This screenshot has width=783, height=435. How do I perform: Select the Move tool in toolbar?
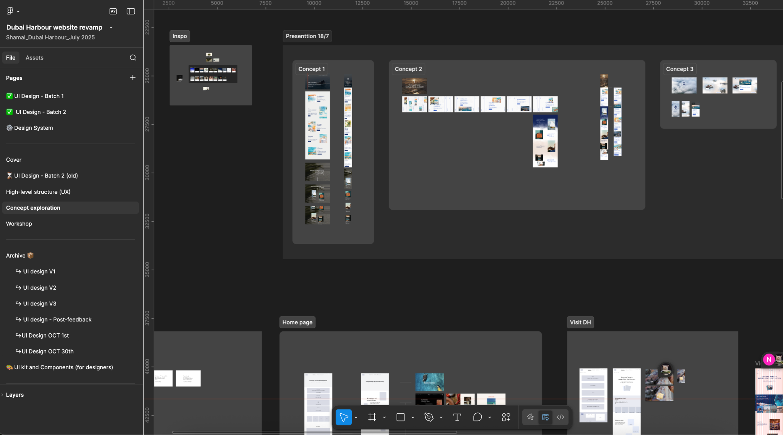(343, 417)
